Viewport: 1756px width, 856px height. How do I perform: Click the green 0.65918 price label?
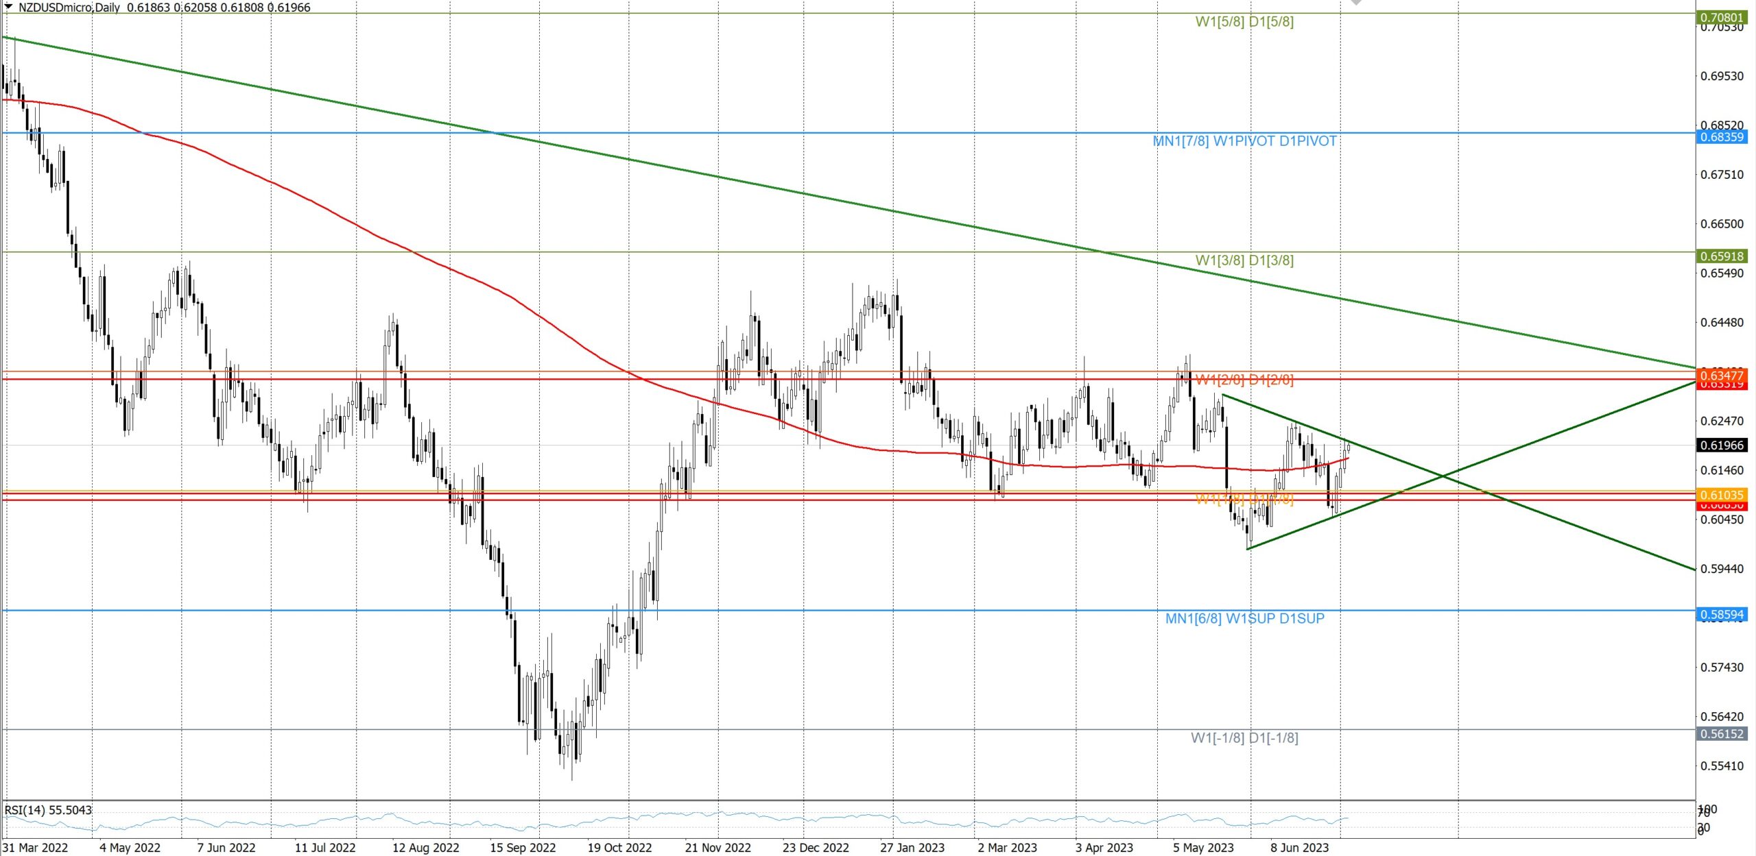coord(1721,256)
